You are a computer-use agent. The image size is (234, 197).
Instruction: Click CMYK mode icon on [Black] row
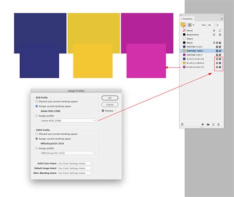coord(220,43)
